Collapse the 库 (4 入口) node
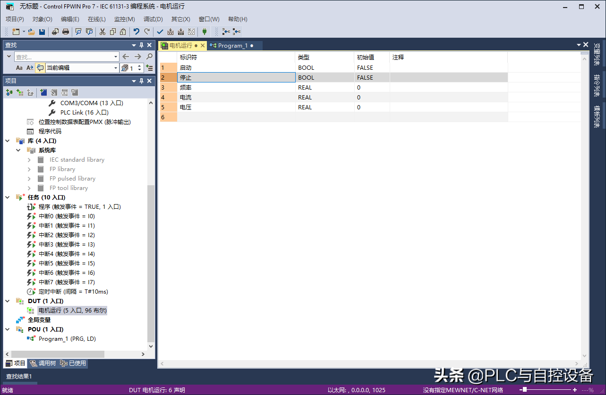Screen dimensions: 606x395 click(8, 141)
